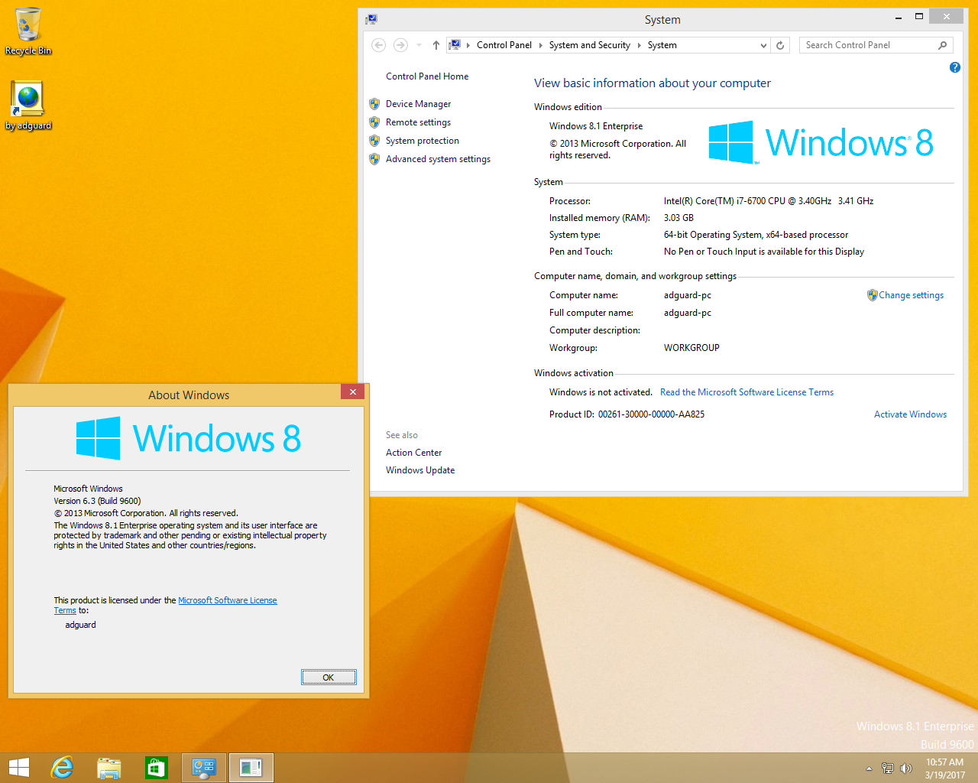Minimize the System window

898,16
